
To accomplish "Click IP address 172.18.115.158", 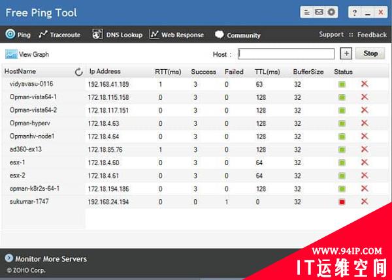I will click(108, 97).
